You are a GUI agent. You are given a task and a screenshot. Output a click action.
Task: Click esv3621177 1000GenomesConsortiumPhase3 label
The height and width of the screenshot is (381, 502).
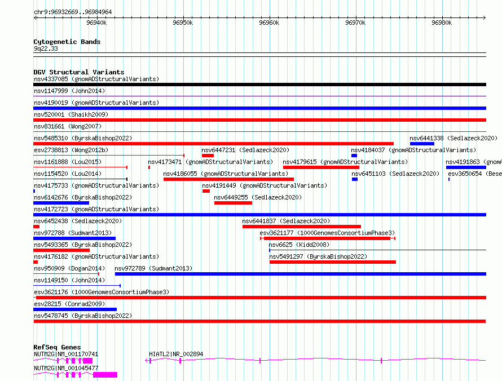pos(327,233)
